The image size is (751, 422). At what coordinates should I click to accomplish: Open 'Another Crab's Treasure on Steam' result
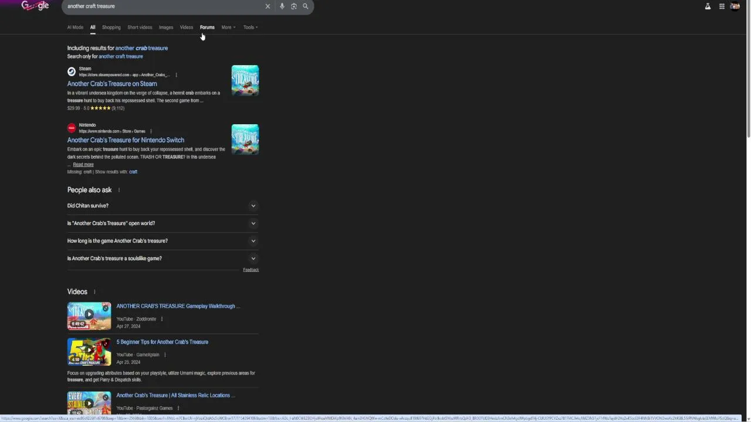pos(112,84)
